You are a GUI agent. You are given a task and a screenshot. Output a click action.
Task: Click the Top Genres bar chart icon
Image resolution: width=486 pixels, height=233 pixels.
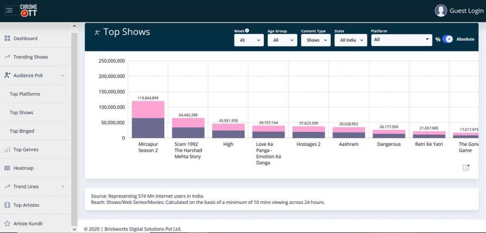(x=7, y=150)
